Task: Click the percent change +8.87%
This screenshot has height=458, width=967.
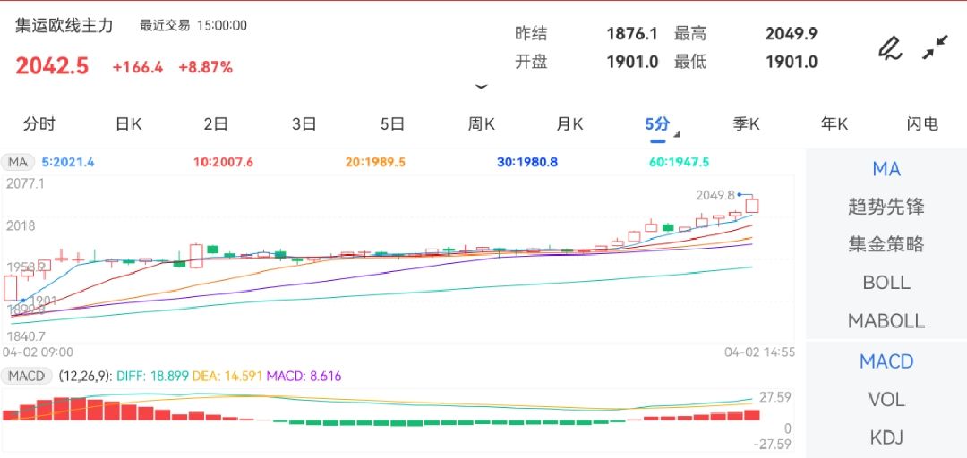Action: (x=205, y=67)
